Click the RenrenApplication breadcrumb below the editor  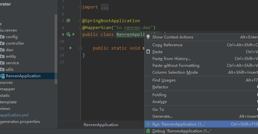point(101,125)
